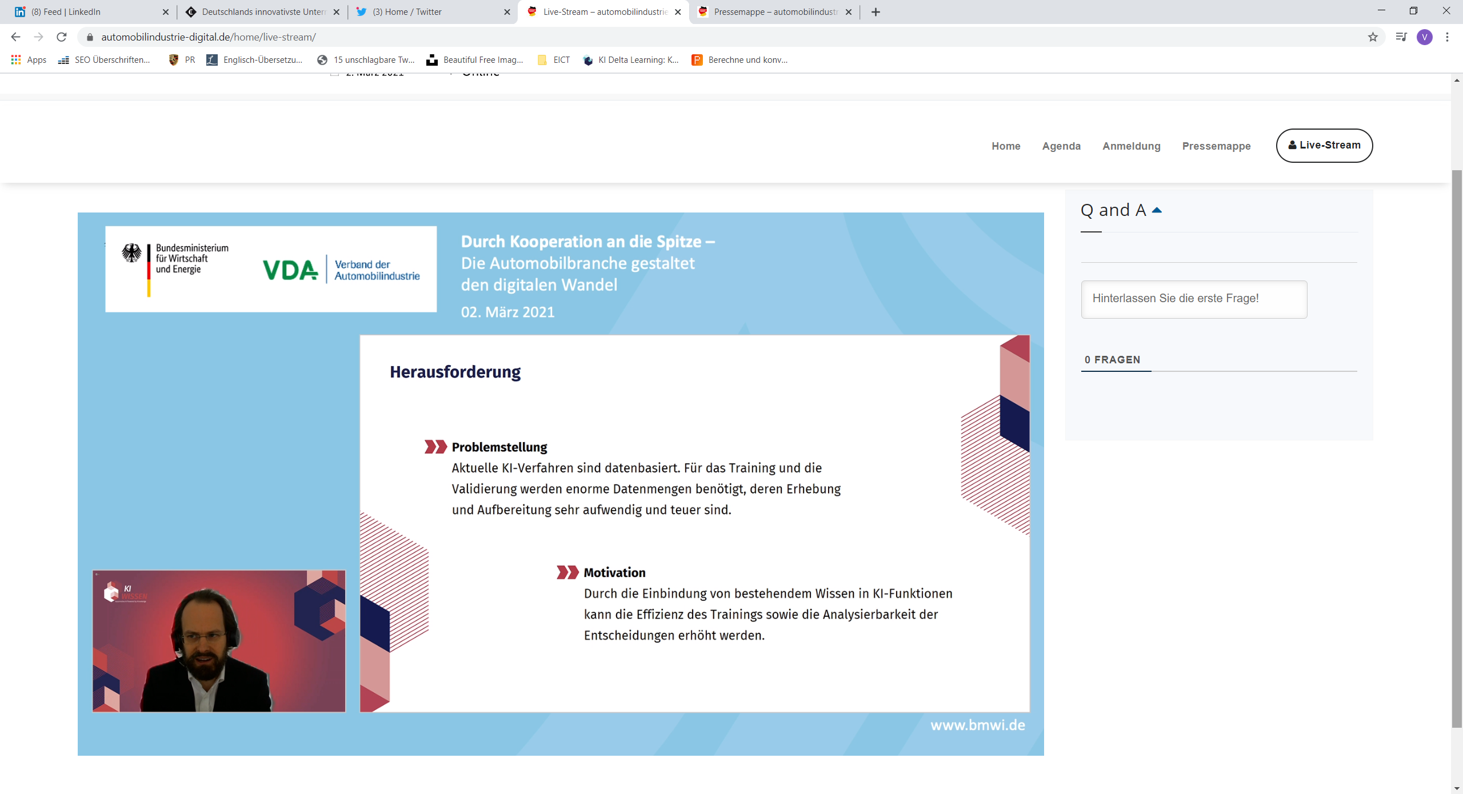Open the Agenda page

(1061, 146)
